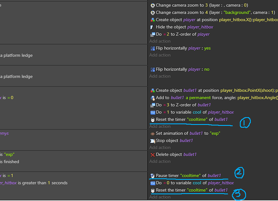Add action below Flip horizontally player yes
The width and height of the screenshot is (278, 201).
pos(160,55)
